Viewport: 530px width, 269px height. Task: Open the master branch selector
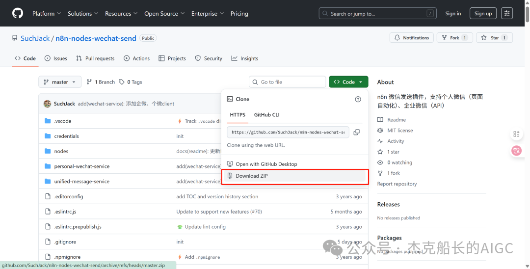pos(60,82)
